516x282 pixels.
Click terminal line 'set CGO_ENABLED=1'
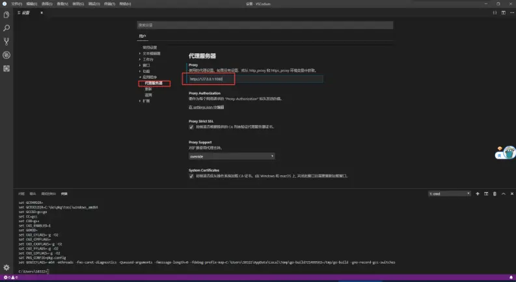tap(34, 226)
